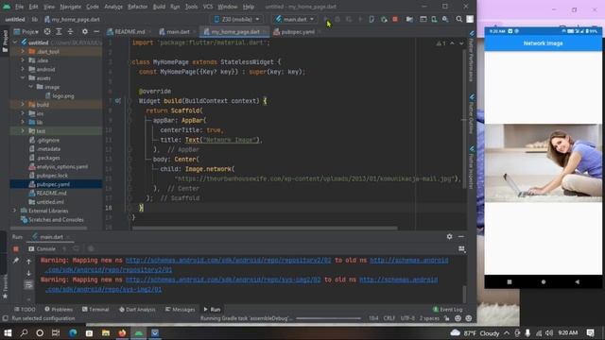605x340 pixels.
Task: Open the Refactor menu
Action: click(137, 7)
